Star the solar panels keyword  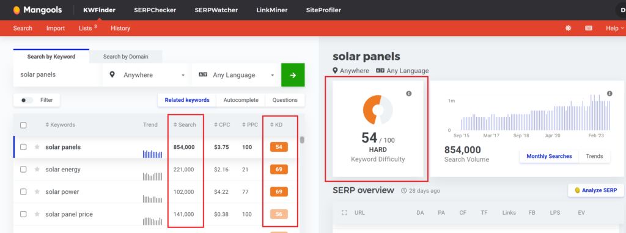pos(37,147)
